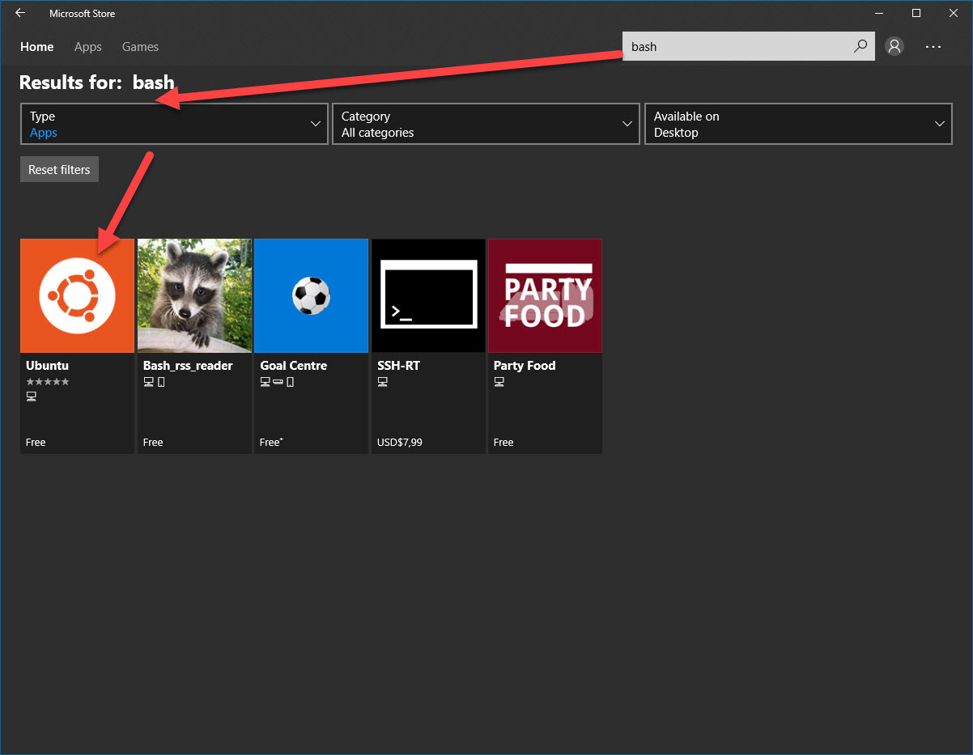Open the user account profile icon
Image resolution: width=973 pixels, height=755 pixels.
[894, 46]
